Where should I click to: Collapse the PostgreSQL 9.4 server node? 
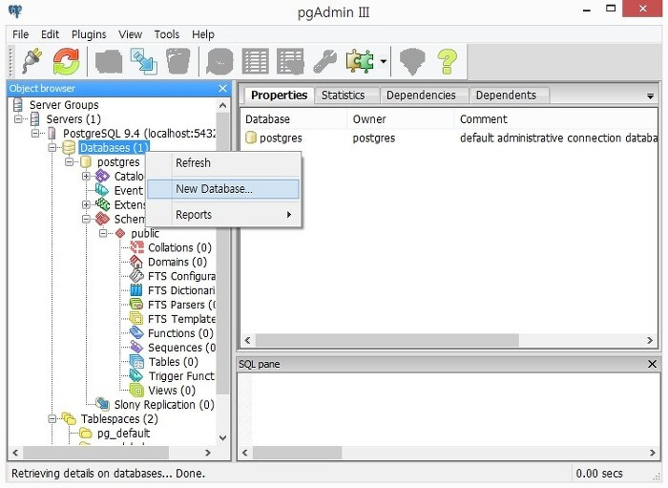pos(35,134)
